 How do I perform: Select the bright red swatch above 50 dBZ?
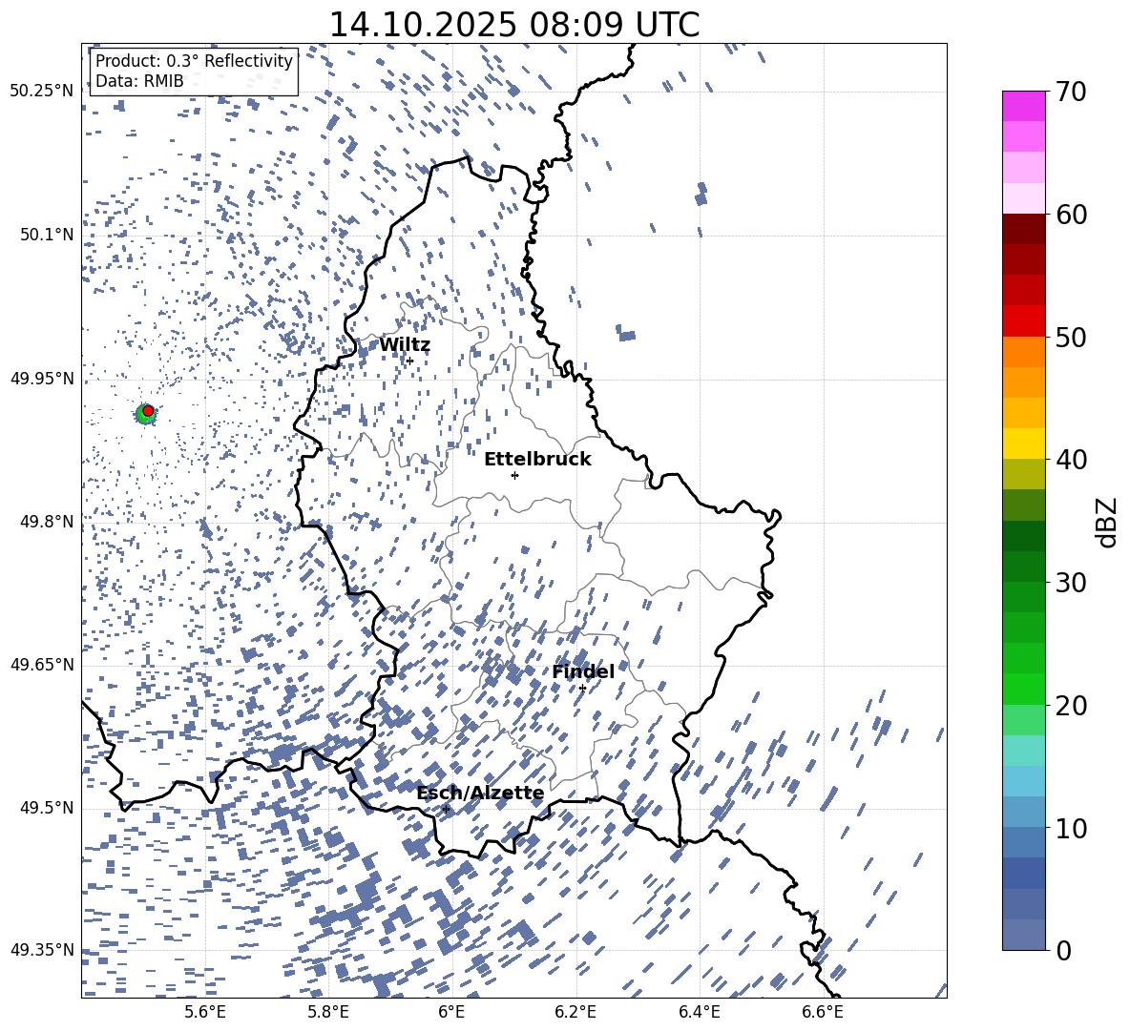pos(1024,320)
